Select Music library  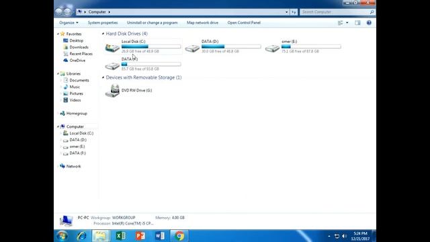75,87
